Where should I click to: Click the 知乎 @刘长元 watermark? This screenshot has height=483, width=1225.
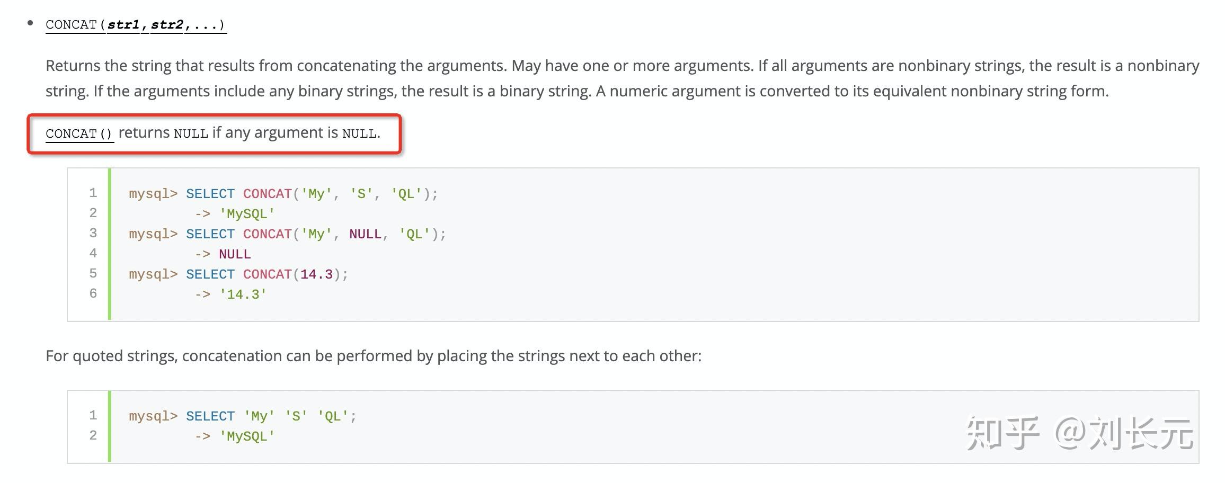[1079, 433]
